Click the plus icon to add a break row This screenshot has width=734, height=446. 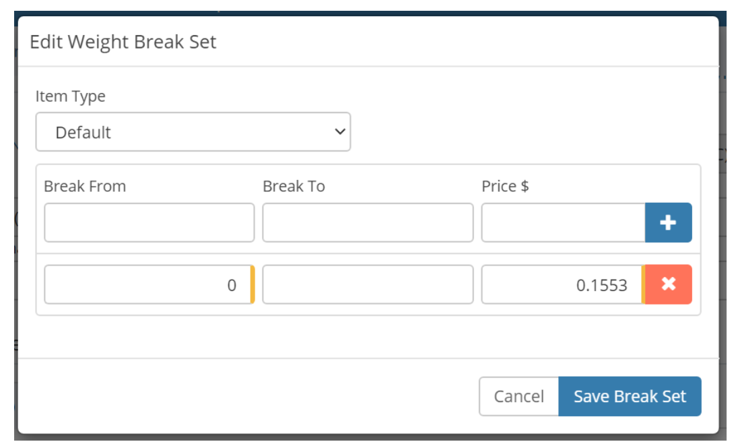(x=668, y=222)
